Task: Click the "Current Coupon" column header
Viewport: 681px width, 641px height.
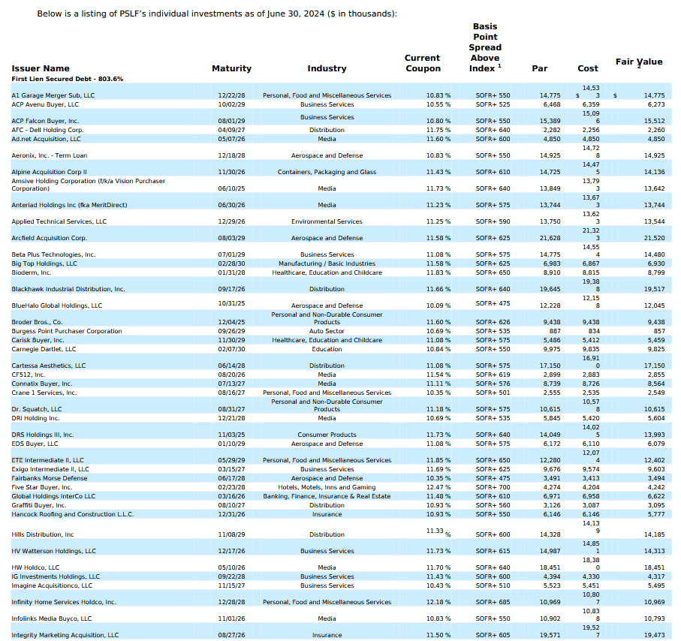Action: 423,63
